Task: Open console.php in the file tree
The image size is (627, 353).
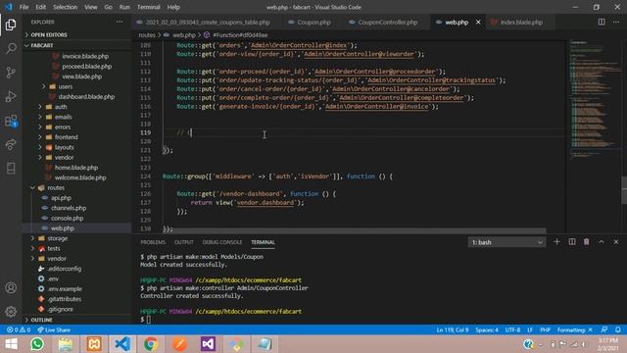Action: pyautogui.click(x=68, y=218)
